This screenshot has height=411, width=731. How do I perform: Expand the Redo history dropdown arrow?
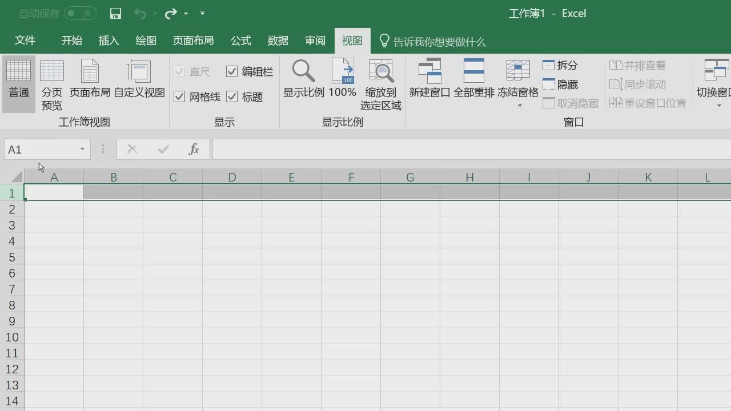[x=186, y=13]
